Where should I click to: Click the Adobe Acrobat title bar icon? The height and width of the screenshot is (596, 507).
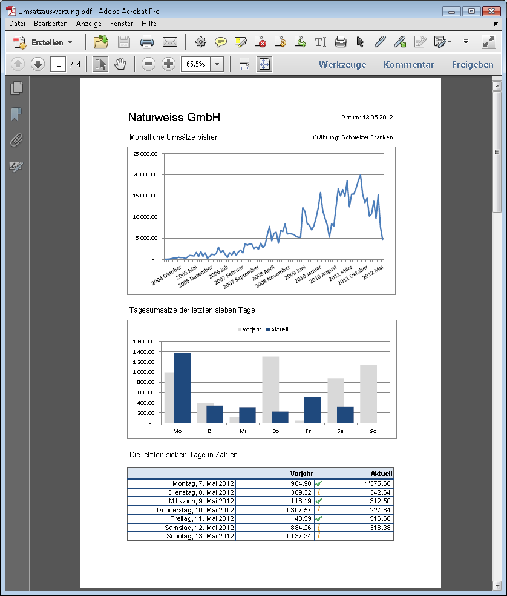(11, 11)
